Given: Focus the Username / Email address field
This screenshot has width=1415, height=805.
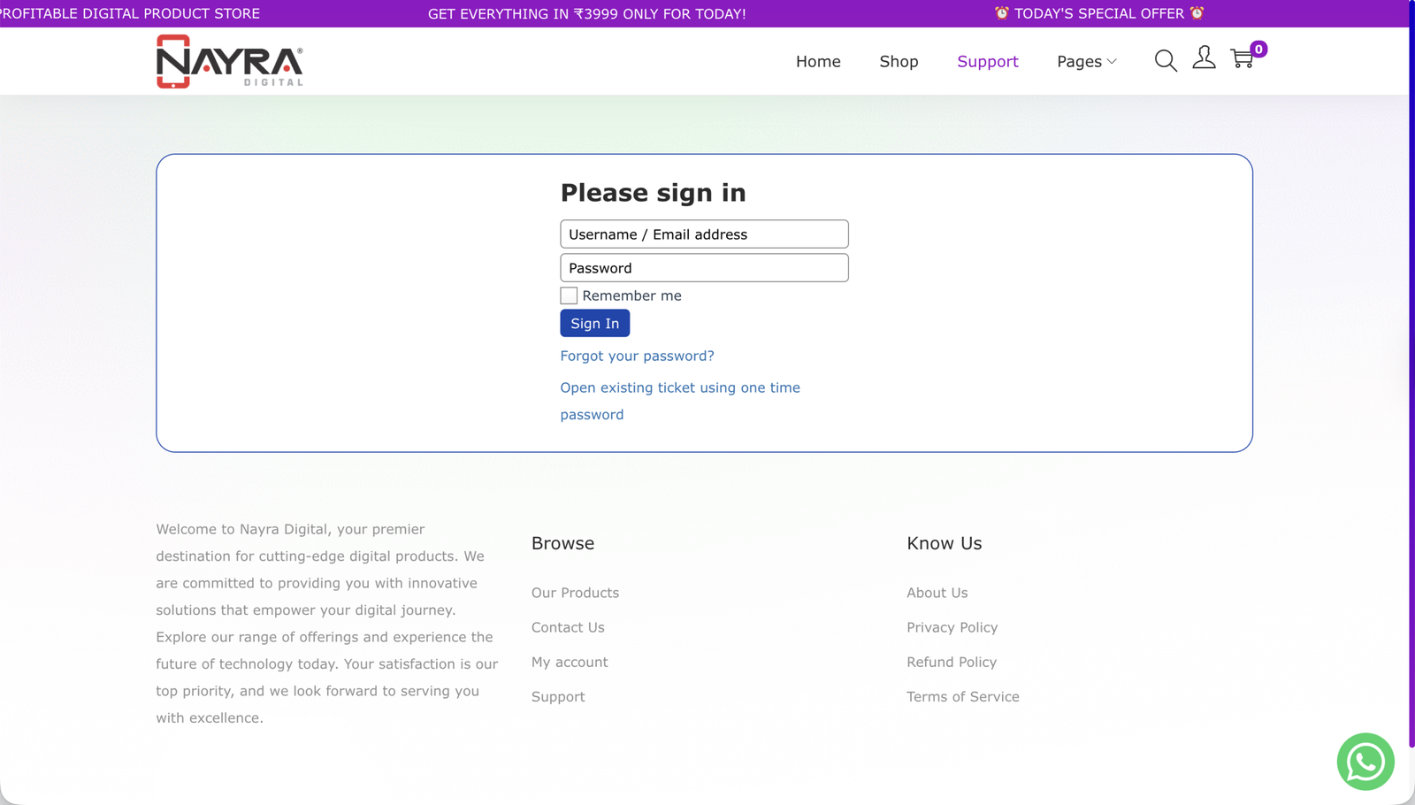Looking at the screenshot, I should click(704, 234).
